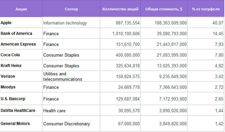Click the % от потрфеля header
Screen dimensions: 225x132
(x=206, y=9)
